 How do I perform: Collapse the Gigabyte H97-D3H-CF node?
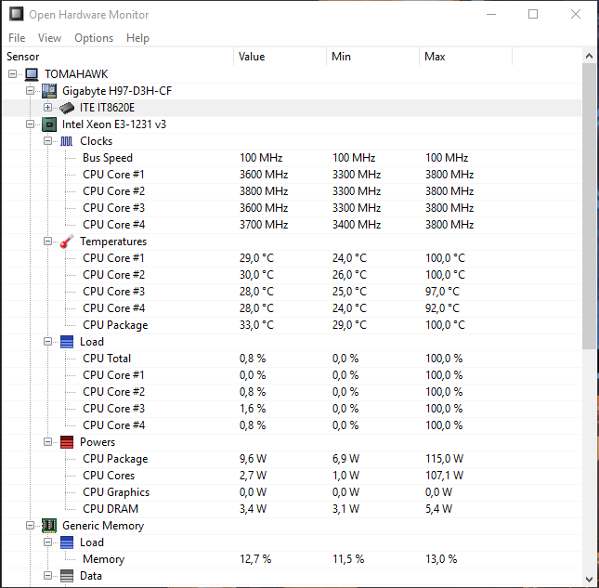click(x=30, y=90)
